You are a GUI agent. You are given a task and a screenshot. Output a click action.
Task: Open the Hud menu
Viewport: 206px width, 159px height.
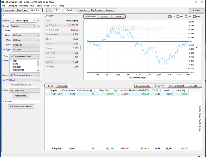pyautogui.click(x=32, y=6)
